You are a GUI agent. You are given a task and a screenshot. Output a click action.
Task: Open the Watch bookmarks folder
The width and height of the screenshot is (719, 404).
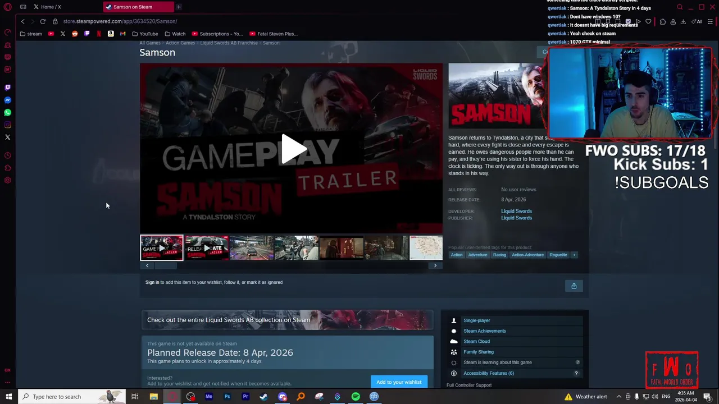click(175, 34)
